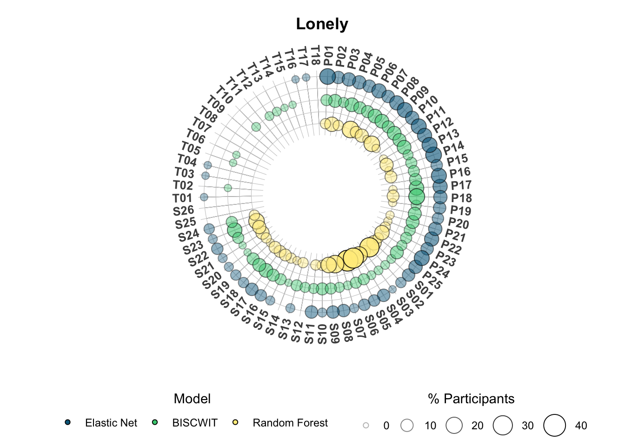Select the 30 percent size legend circle
Screen dimensions: 625x446
pyautogui.click(x=503, y=425)
